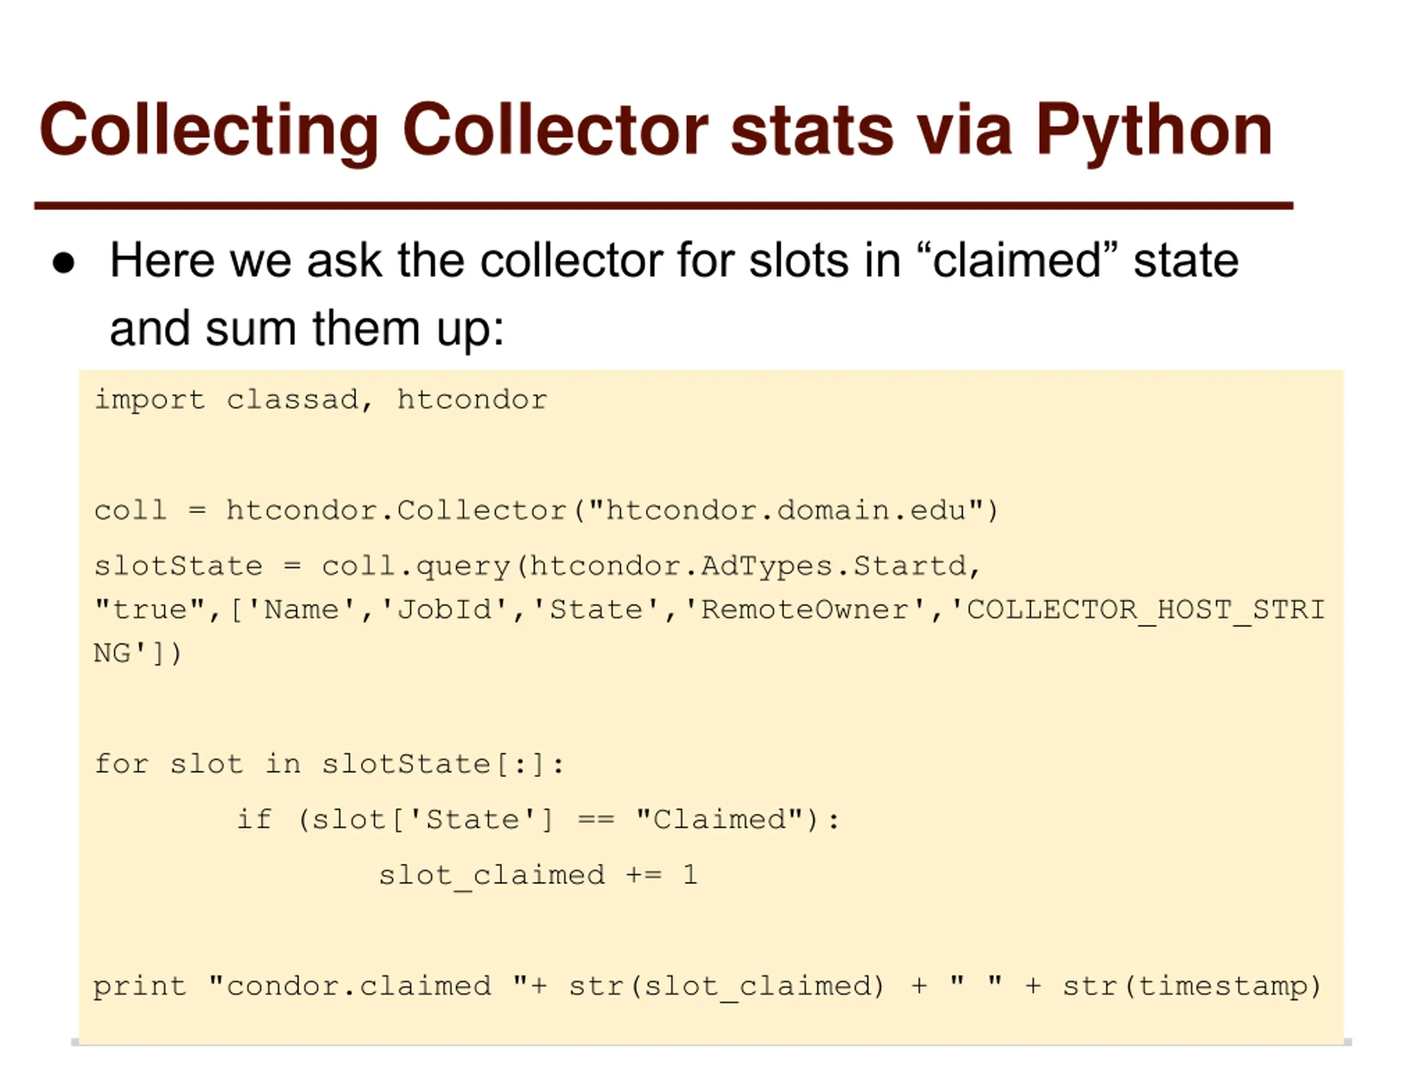Click the 'if (slot['State'] ==' condition

(x=426, y=820)
